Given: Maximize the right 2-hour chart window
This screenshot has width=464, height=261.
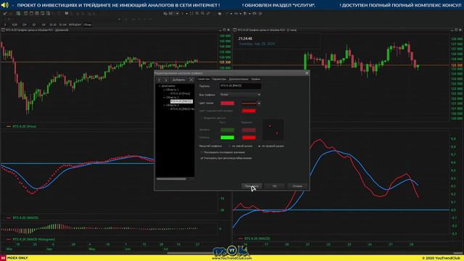Looking at the screenshot, I should 456,30.
